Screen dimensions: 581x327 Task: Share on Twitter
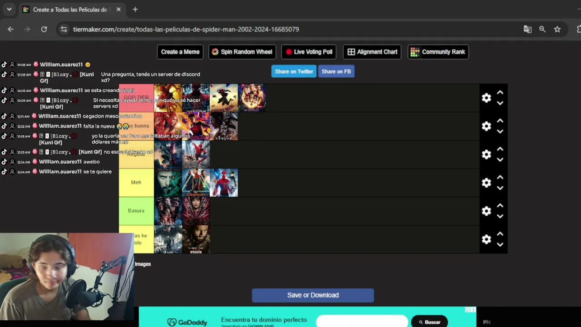294,71
